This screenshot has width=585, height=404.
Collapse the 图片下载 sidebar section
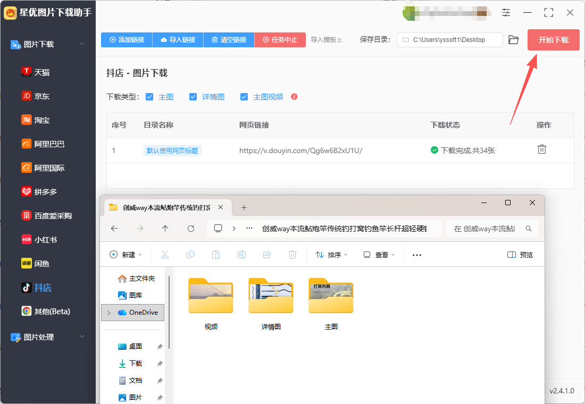pyautogui.click(x=82, y=44)
